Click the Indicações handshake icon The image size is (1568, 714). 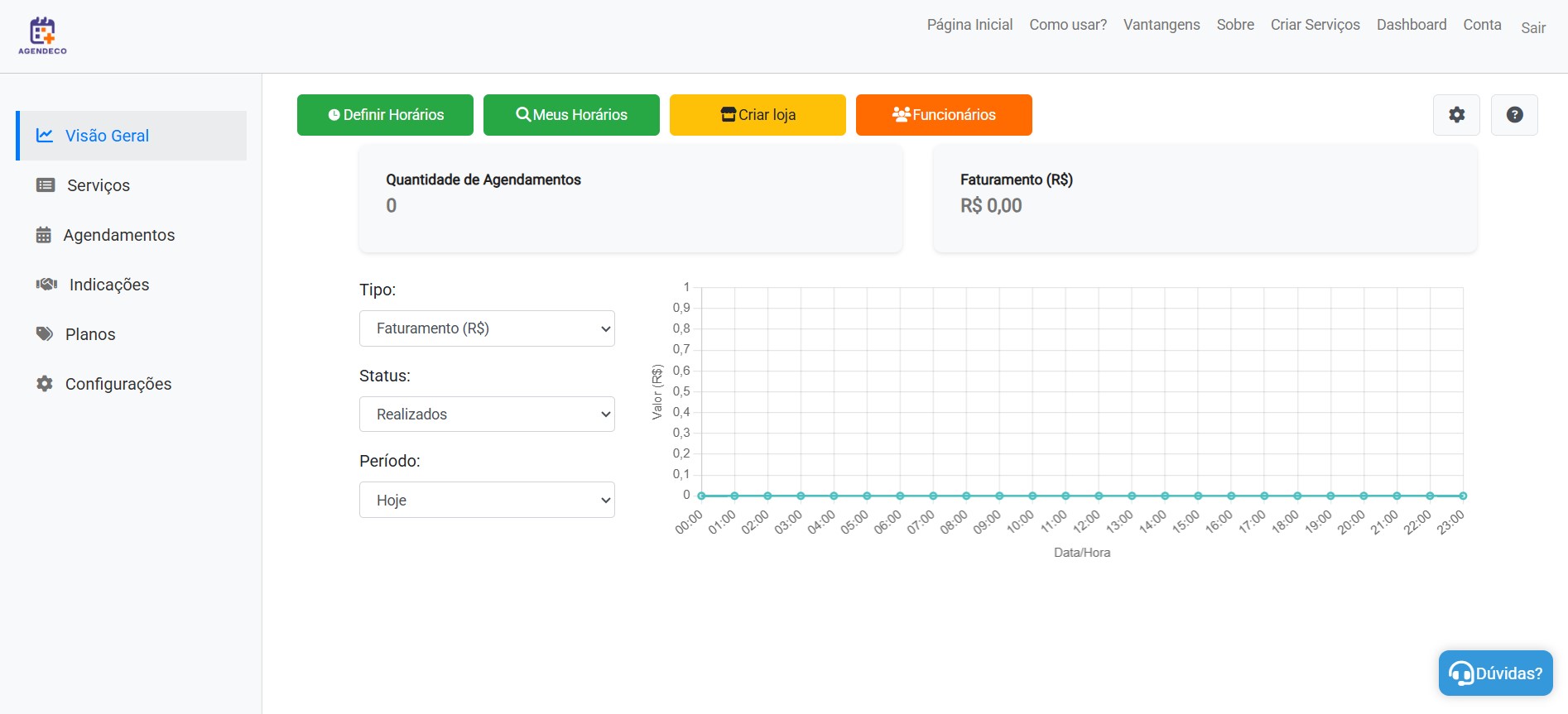click(46, 285)
